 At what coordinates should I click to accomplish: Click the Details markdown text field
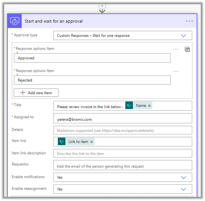point(122,130)
